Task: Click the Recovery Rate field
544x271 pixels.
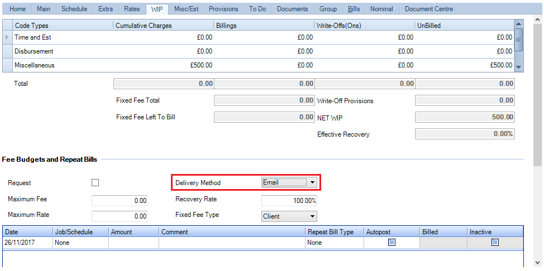Action: pos(289,201)
